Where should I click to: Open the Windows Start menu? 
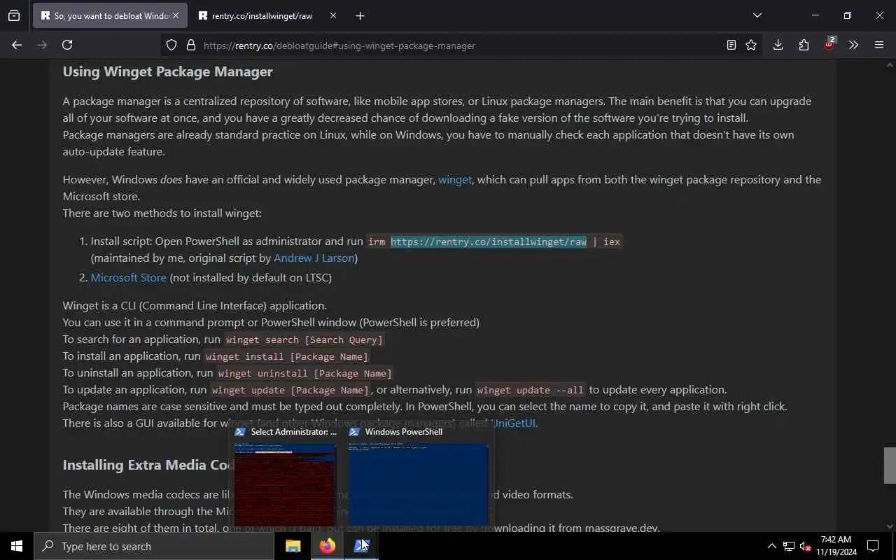click(17, 546)
